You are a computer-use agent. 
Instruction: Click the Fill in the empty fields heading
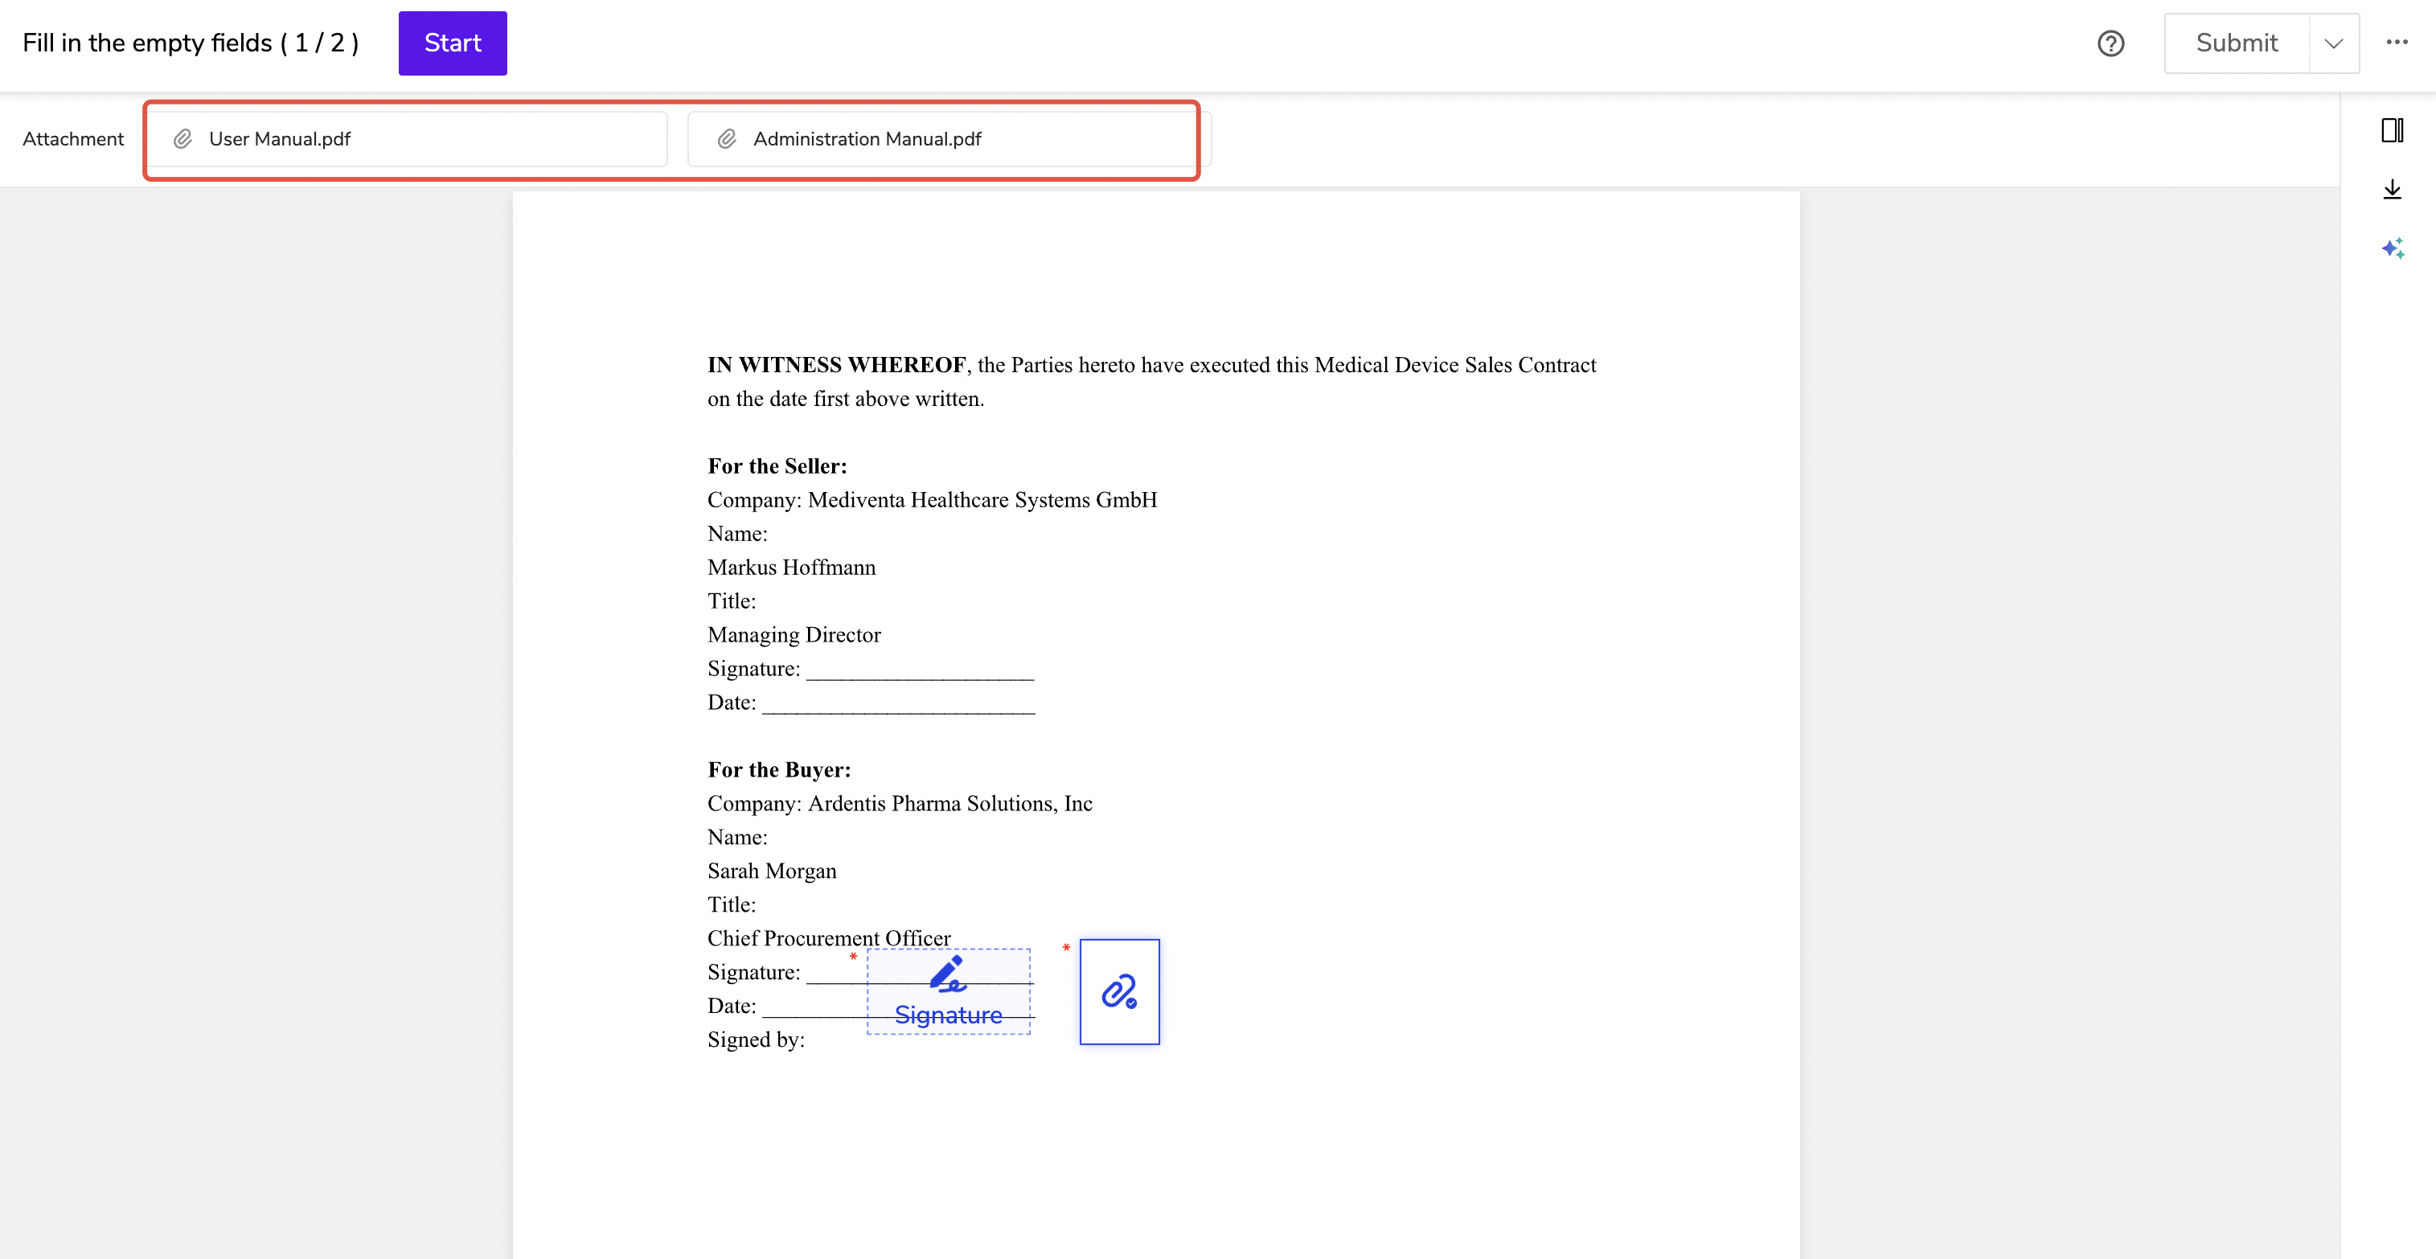pos(190,43)
